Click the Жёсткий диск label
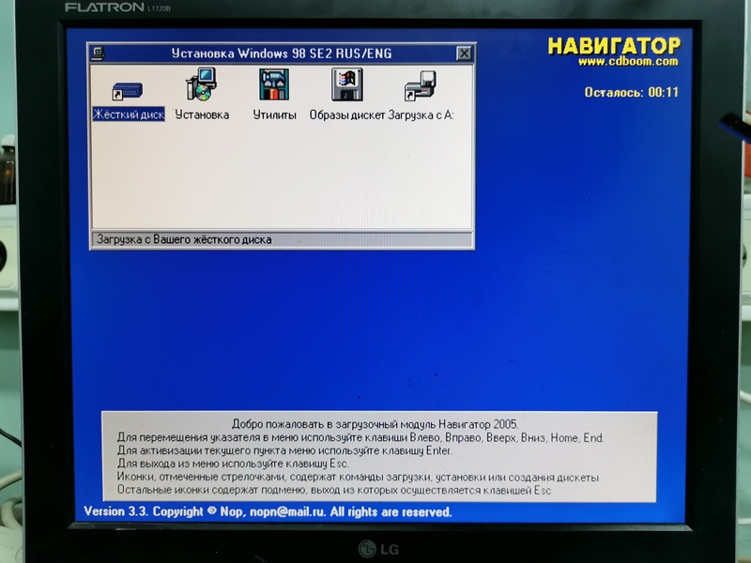The height and width of the screenshot is (563, 751). coord(129,114)
